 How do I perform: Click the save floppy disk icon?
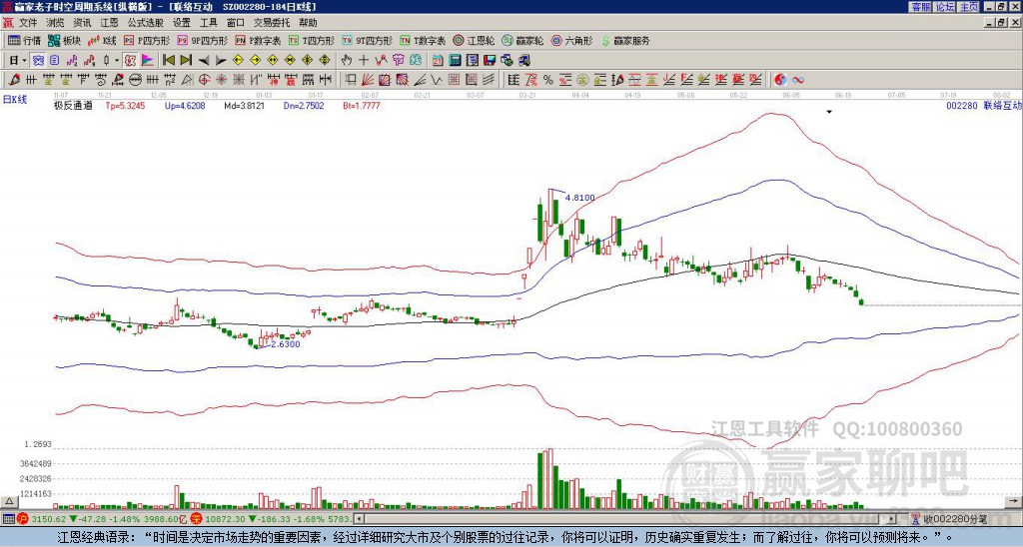pos(490,61)
